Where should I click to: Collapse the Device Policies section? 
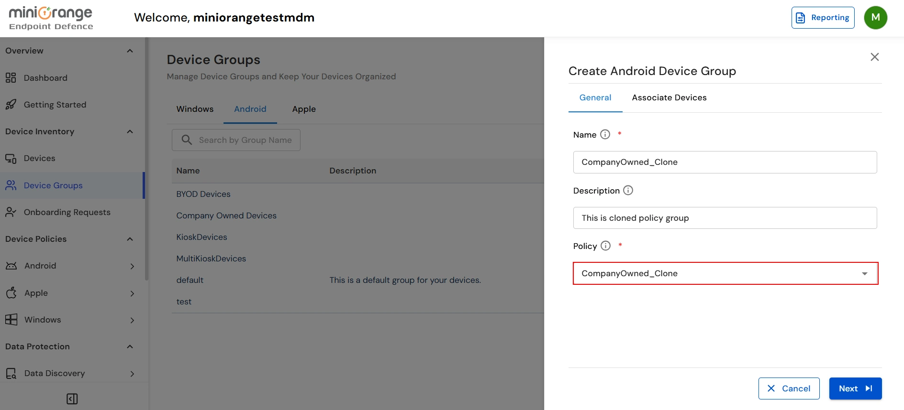pyautogui.click(x=130, y=239)
